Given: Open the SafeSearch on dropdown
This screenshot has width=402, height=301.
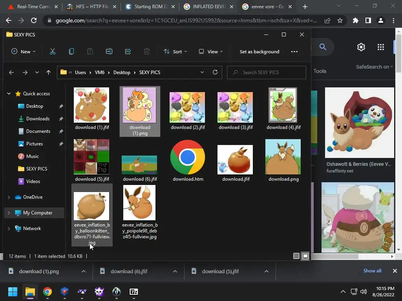Looking at the screenshot, I should [x=374, y=67].
